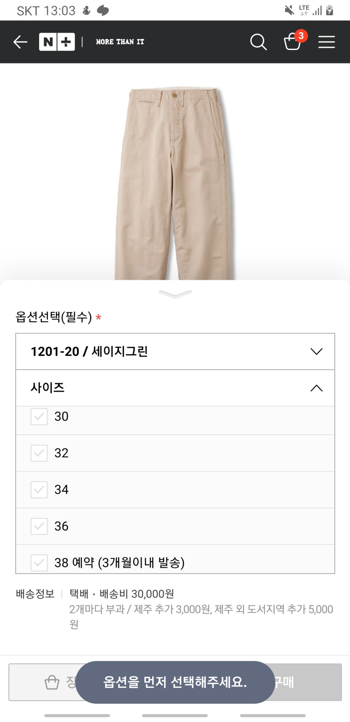350x722 pixels.
Task: Open the search magnifier icon
Action: (x=258, y=42)
